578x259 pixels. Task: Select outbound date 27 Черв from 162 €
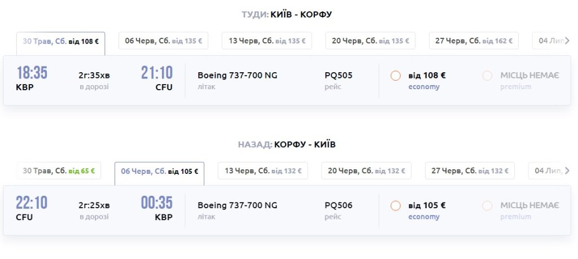coord(474,41)
